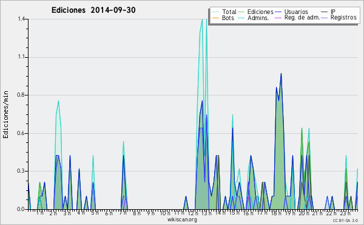Viewport: 364px width, 225px height.
Task: Click the '7 h' x-axis label
Action: (x=123, y=213)
